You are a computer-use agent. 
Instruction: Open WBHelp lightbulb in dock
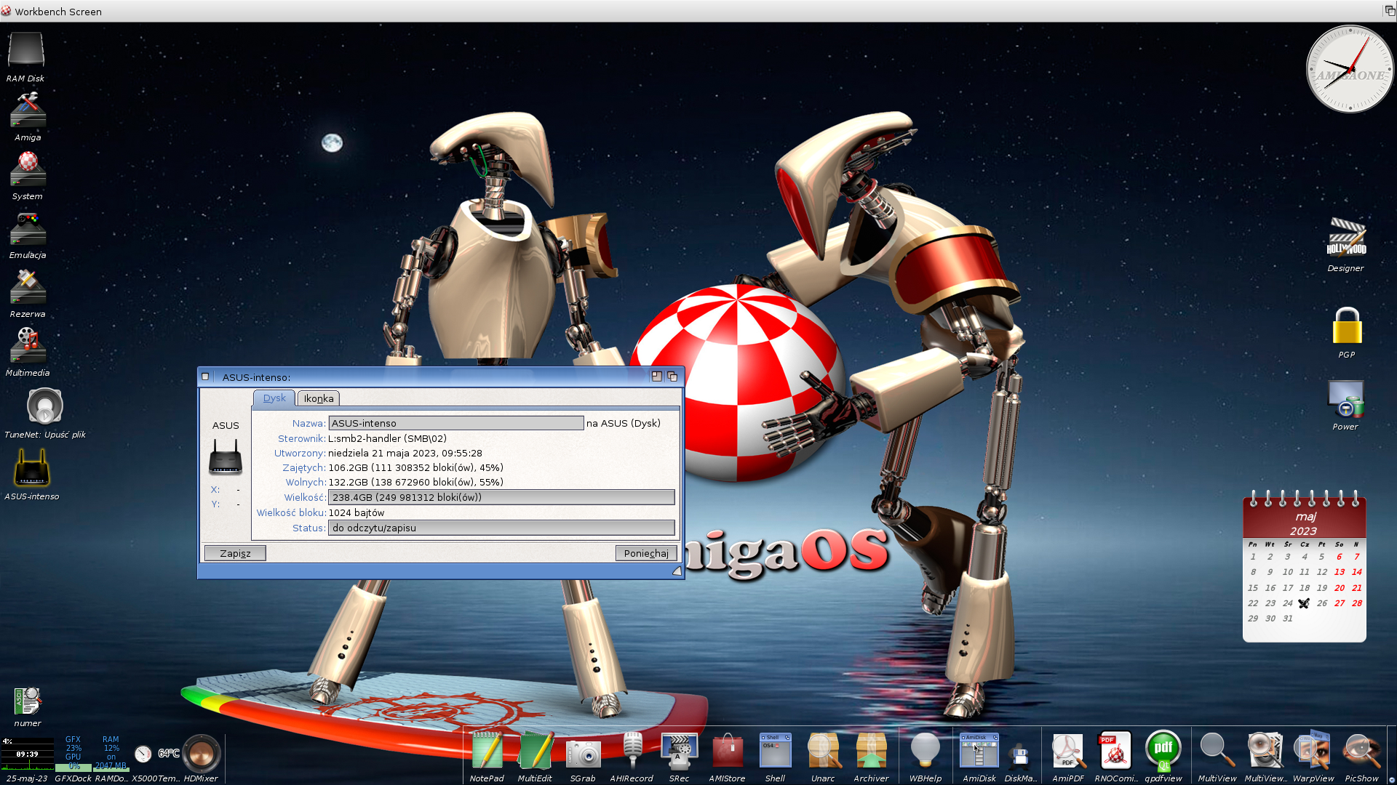click(x=925, y=751)
